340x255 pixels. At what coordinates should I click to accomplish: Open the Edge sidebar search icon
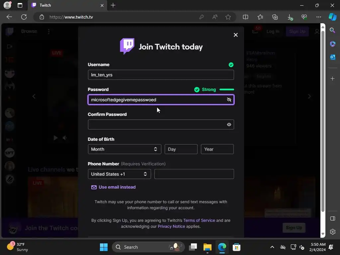point(332,30)
